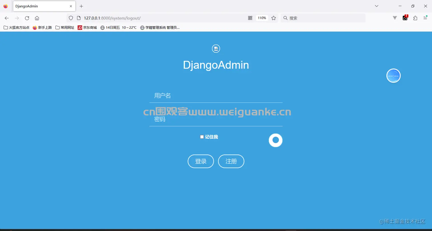Enable the 记住我 remember-me checkbox
This screenshot has width=432, height=231.
[x=202, y=137]
